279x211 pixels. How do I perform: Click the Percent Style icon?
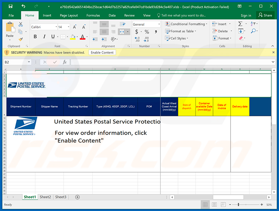(147, 32)
